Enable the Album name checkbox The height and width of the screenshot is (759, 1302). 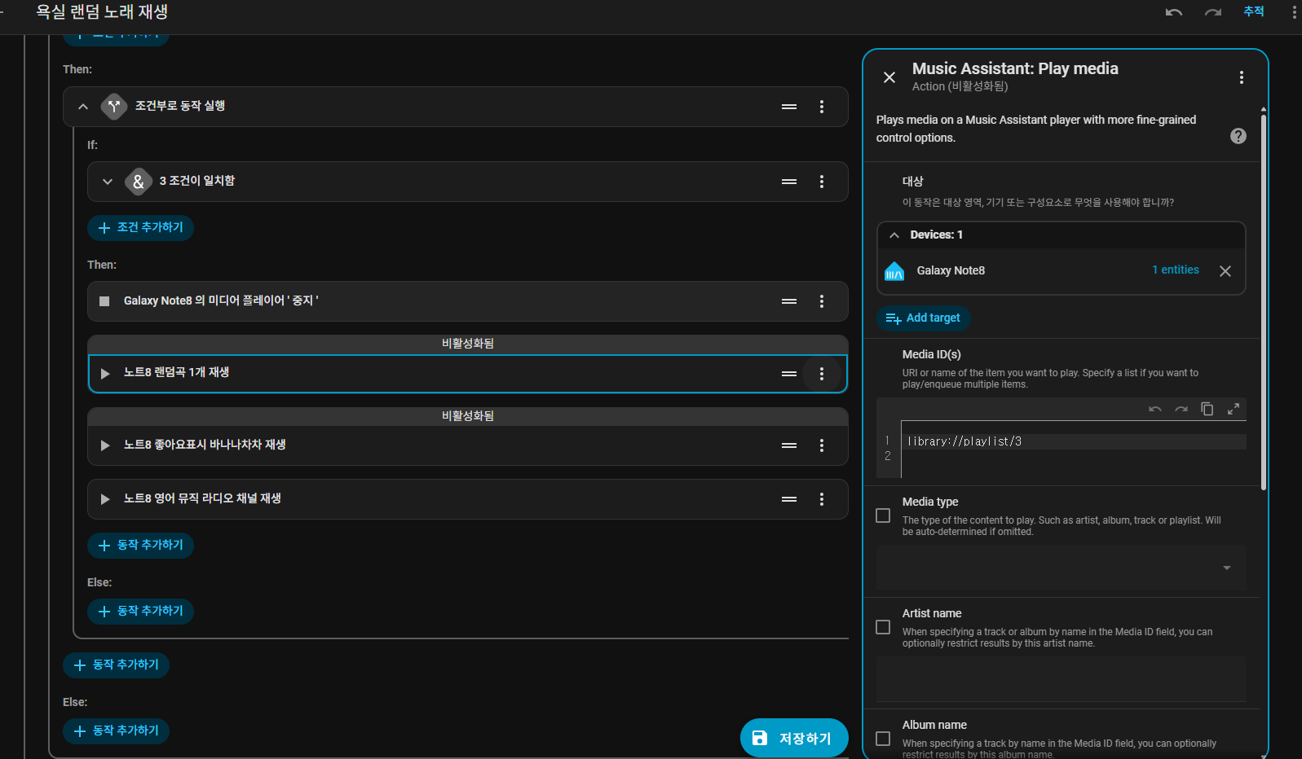click(883, 739)
